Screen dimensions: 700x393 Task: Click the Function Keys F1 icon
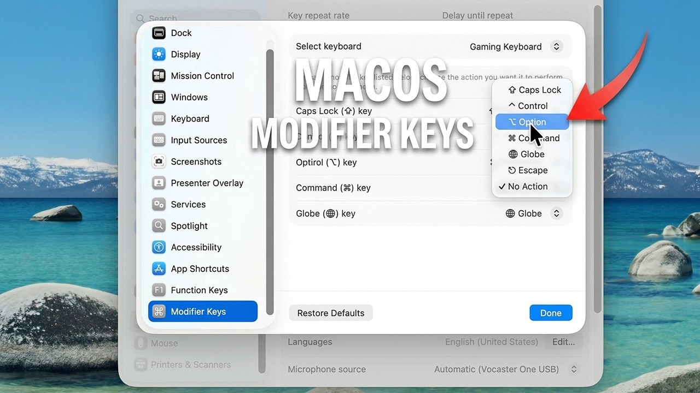pos(159,290)
